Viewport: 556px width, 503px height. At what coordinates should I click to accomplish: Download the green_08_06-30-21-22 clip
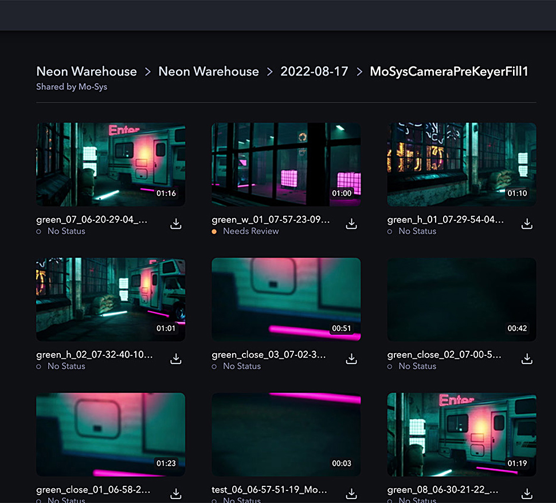pos(527,494)
